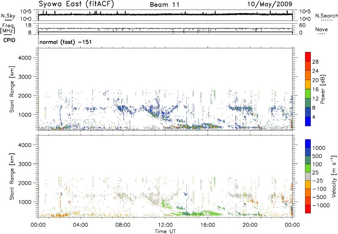Click '4000' on the power panel range axis
Image resolution: width=338 pixels, height=234 pixels.
click(x=25, y=58)
